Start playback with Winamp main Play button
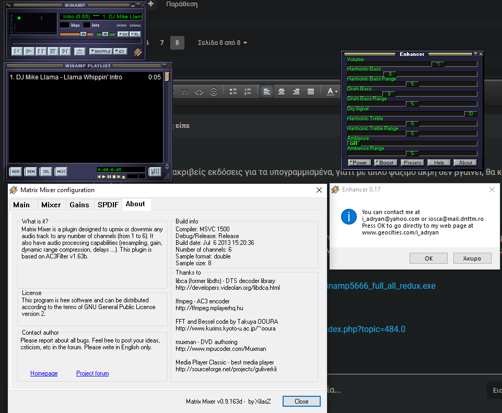 (29, 51)
